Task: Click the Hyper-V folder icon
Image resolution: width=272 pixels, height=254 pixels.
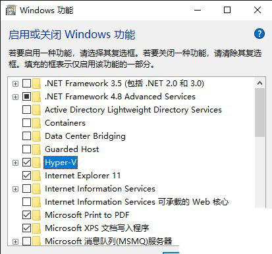Action: (x=37, y=163)
